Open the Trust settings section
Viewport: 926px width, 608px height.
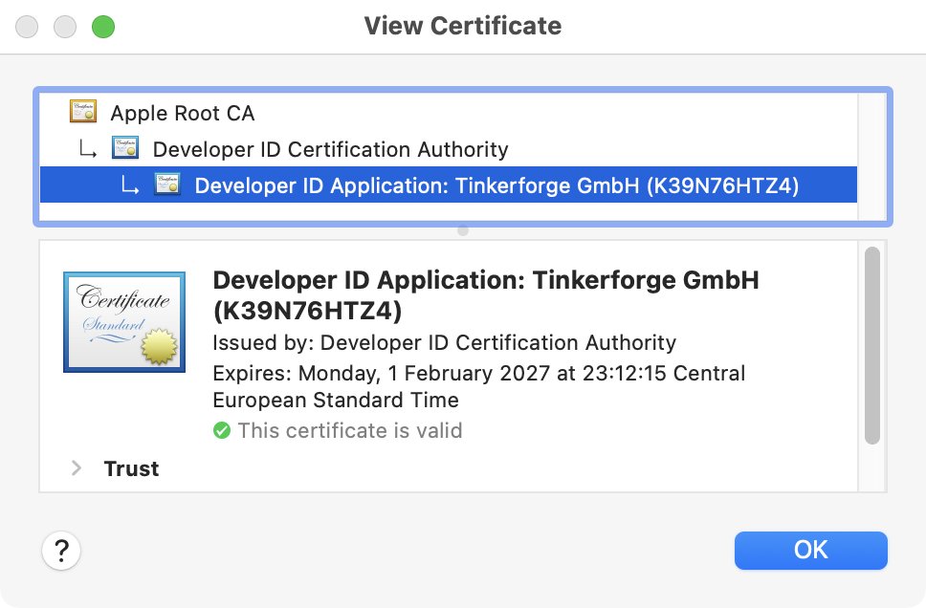coord(130,468)
